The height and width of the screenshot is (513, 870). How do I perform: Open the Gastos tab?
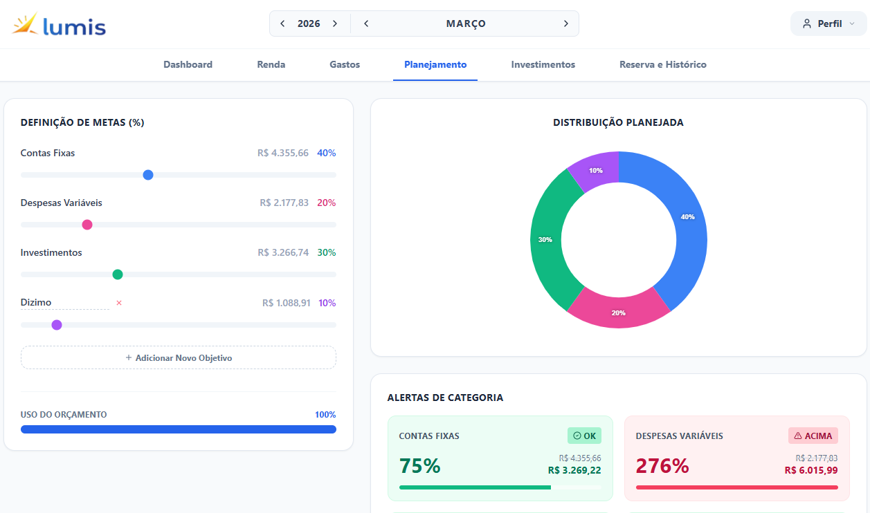point(345,64)
